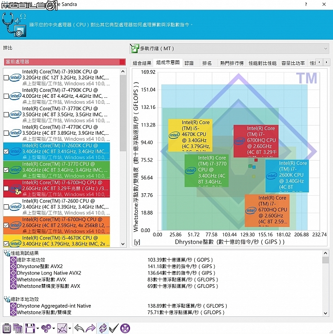Click the results panel scroll-up arrow
Viewport: 333px width, 334px height.
(325, 253)
